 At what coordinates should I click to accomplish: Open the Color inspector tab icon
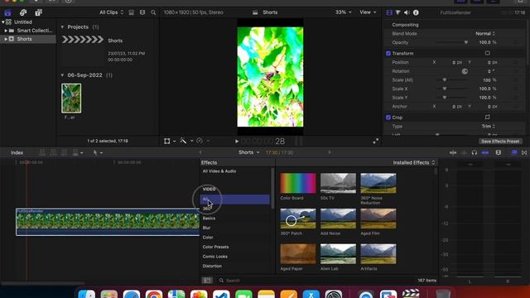pyautogui.click(x=398, y=12)
